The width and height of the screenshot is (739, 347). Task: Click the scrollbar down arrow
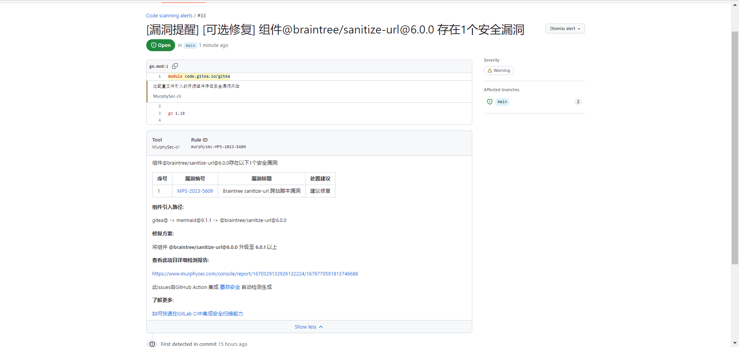coord(735,343)
